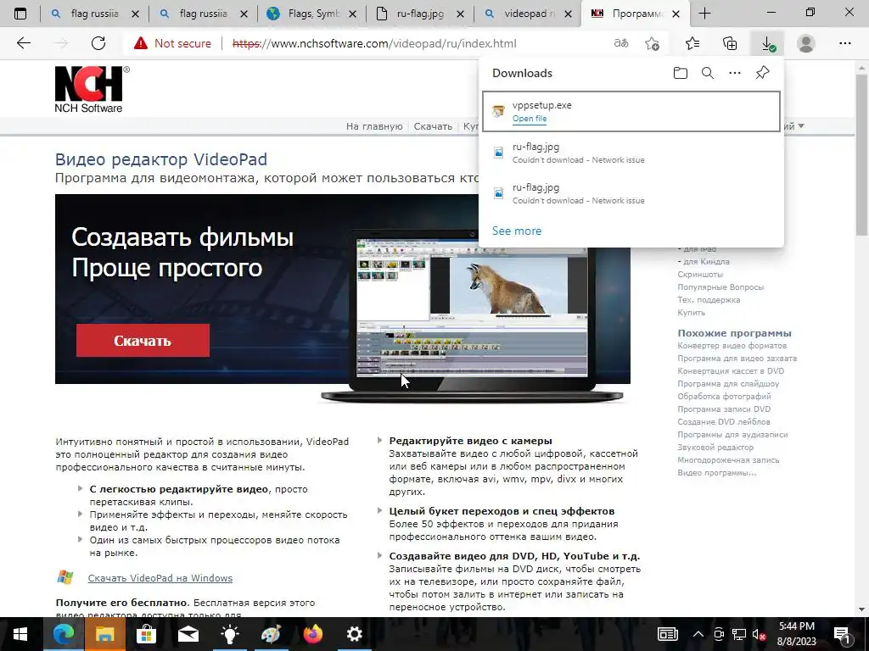Open the Windows Start menu
The height and width of the screenshot is (651, 869).
pyautogui.click(x=20, y=634)
